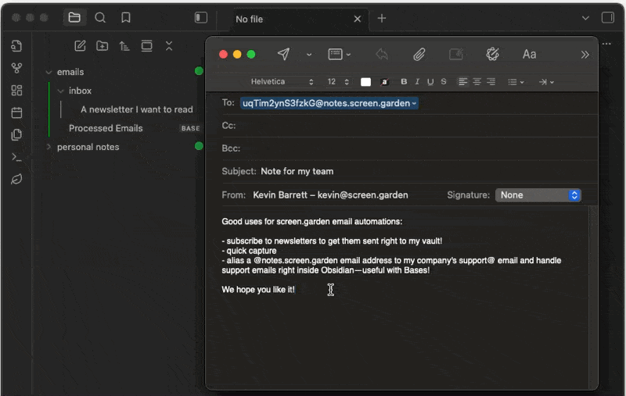
Task: Open command palette ribbon icon
Action: point(16,157)
